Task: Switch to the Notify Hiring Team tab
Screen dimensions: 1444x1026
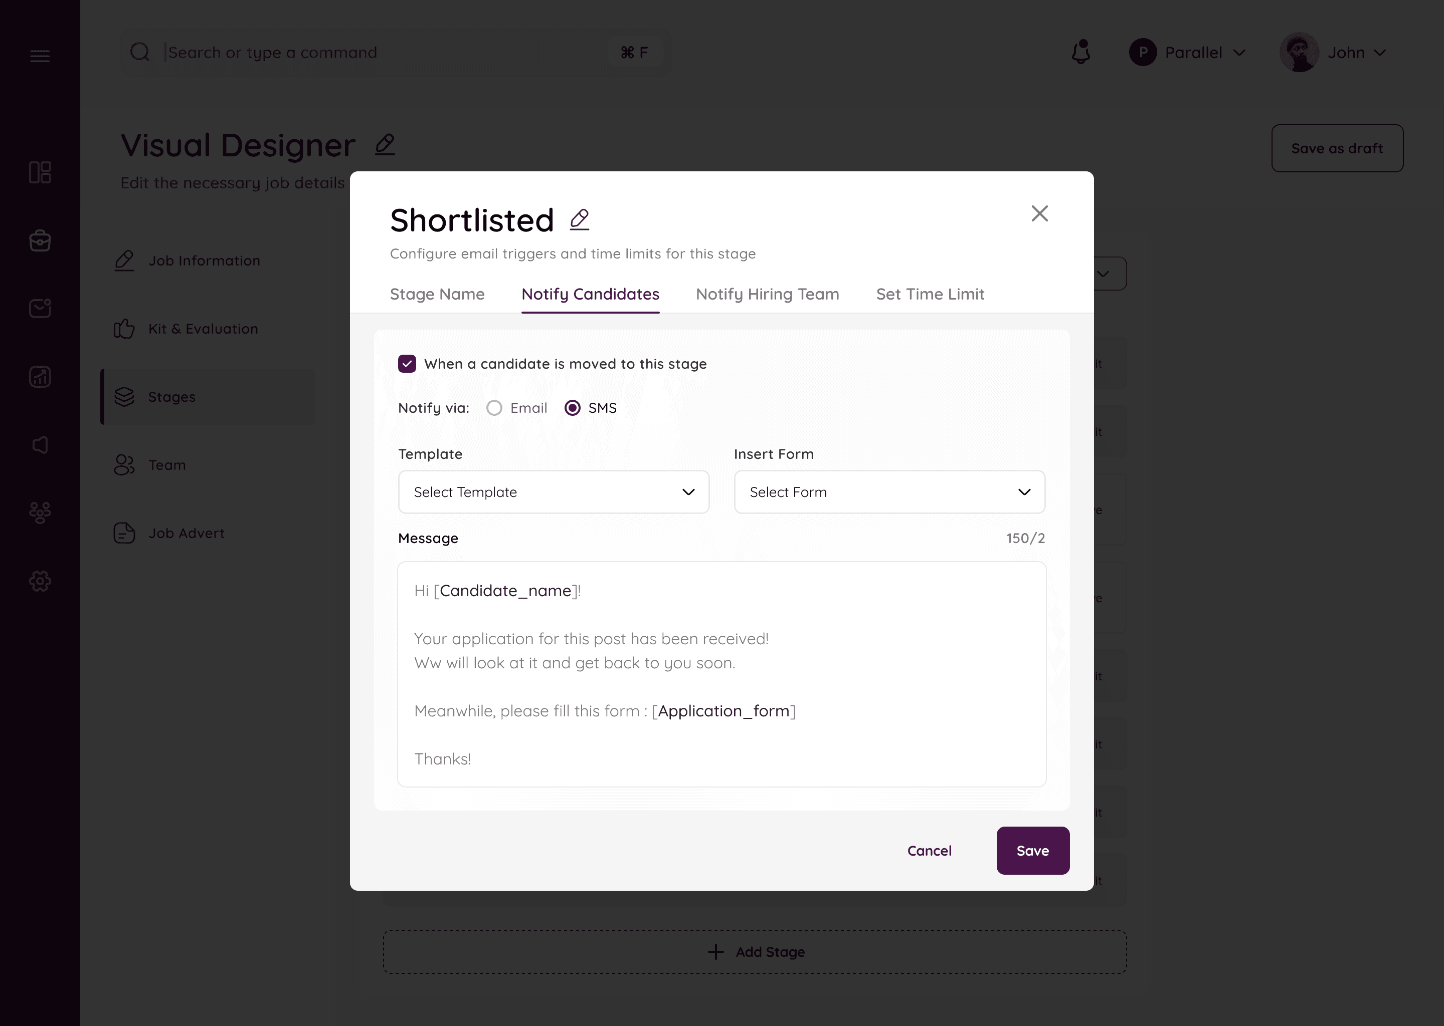Action: pyautogui.click(x=768, y=295)
